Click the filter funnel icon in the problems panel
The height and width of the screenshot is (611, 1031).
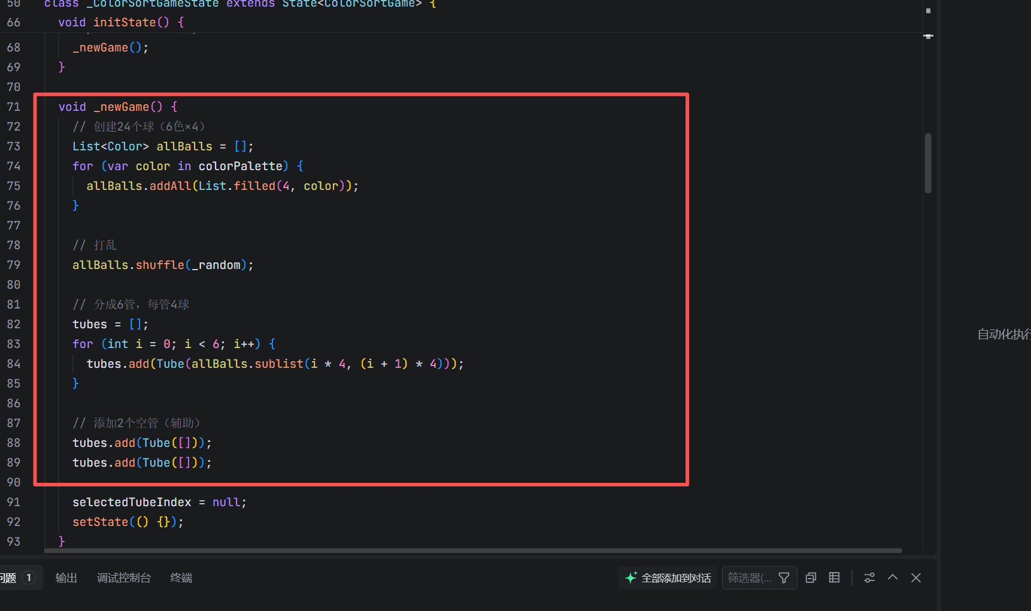click(784, 577)
